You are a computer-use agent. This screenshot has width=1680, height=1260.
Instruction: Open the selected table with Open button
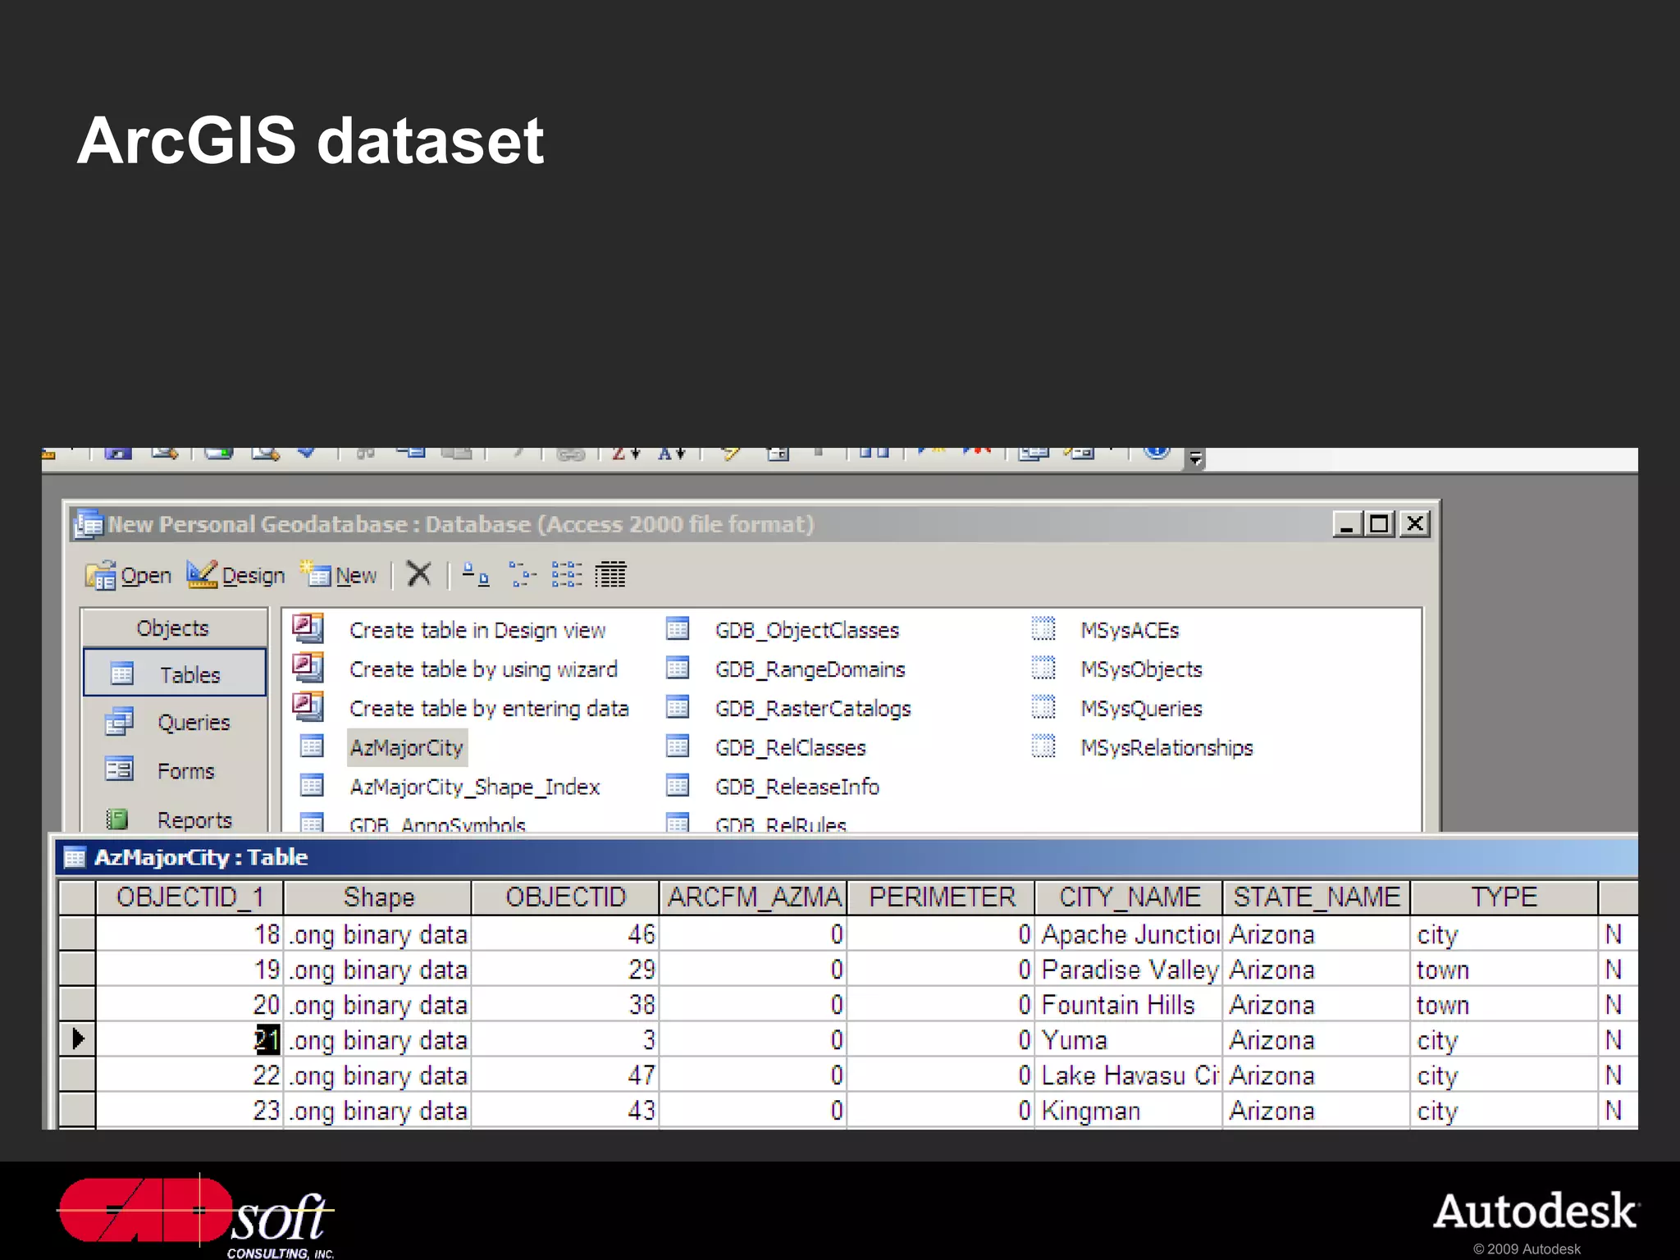point(128,575)
